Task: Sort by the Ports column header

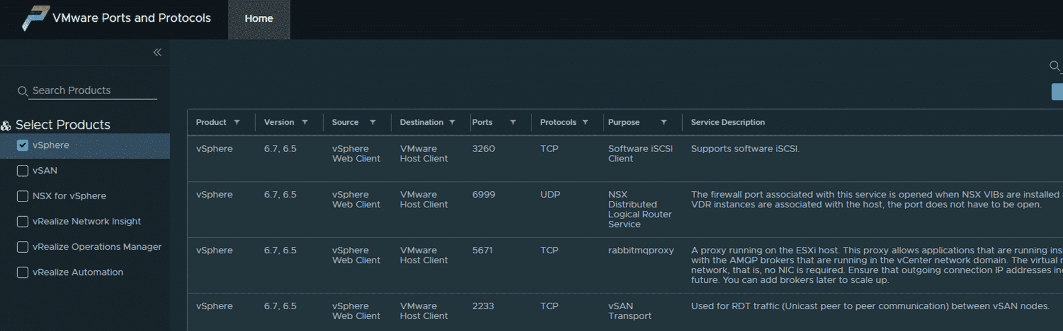Action: coord(482,123)
